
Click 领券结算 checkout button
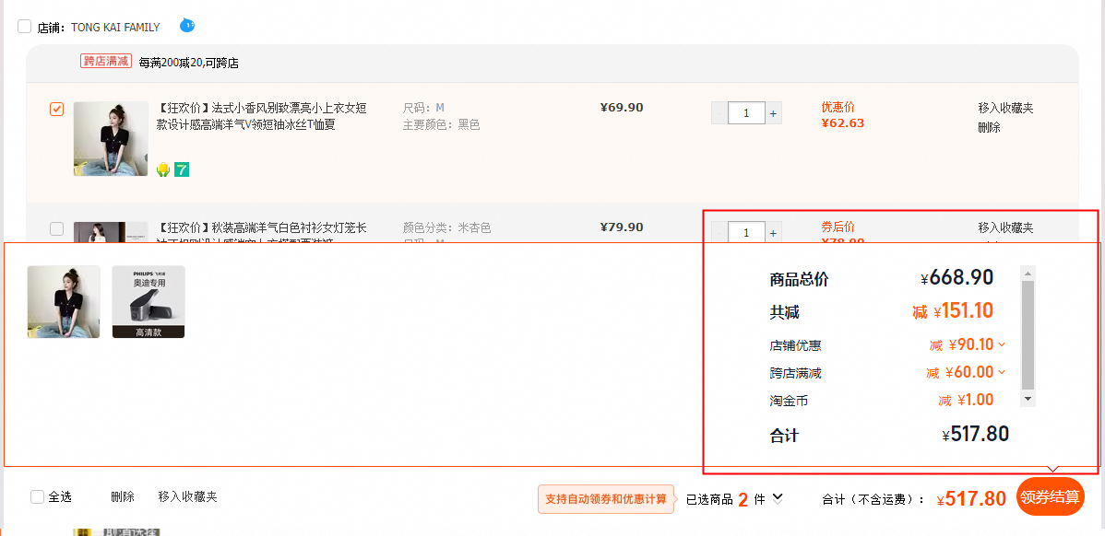tap(1050, 496)
